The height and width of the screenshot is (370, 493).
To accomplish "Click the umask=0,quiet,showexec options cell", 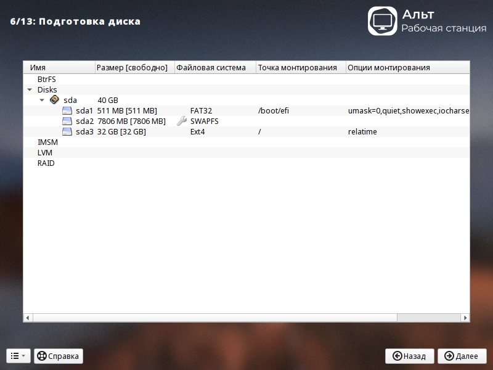I will (409, 110).
